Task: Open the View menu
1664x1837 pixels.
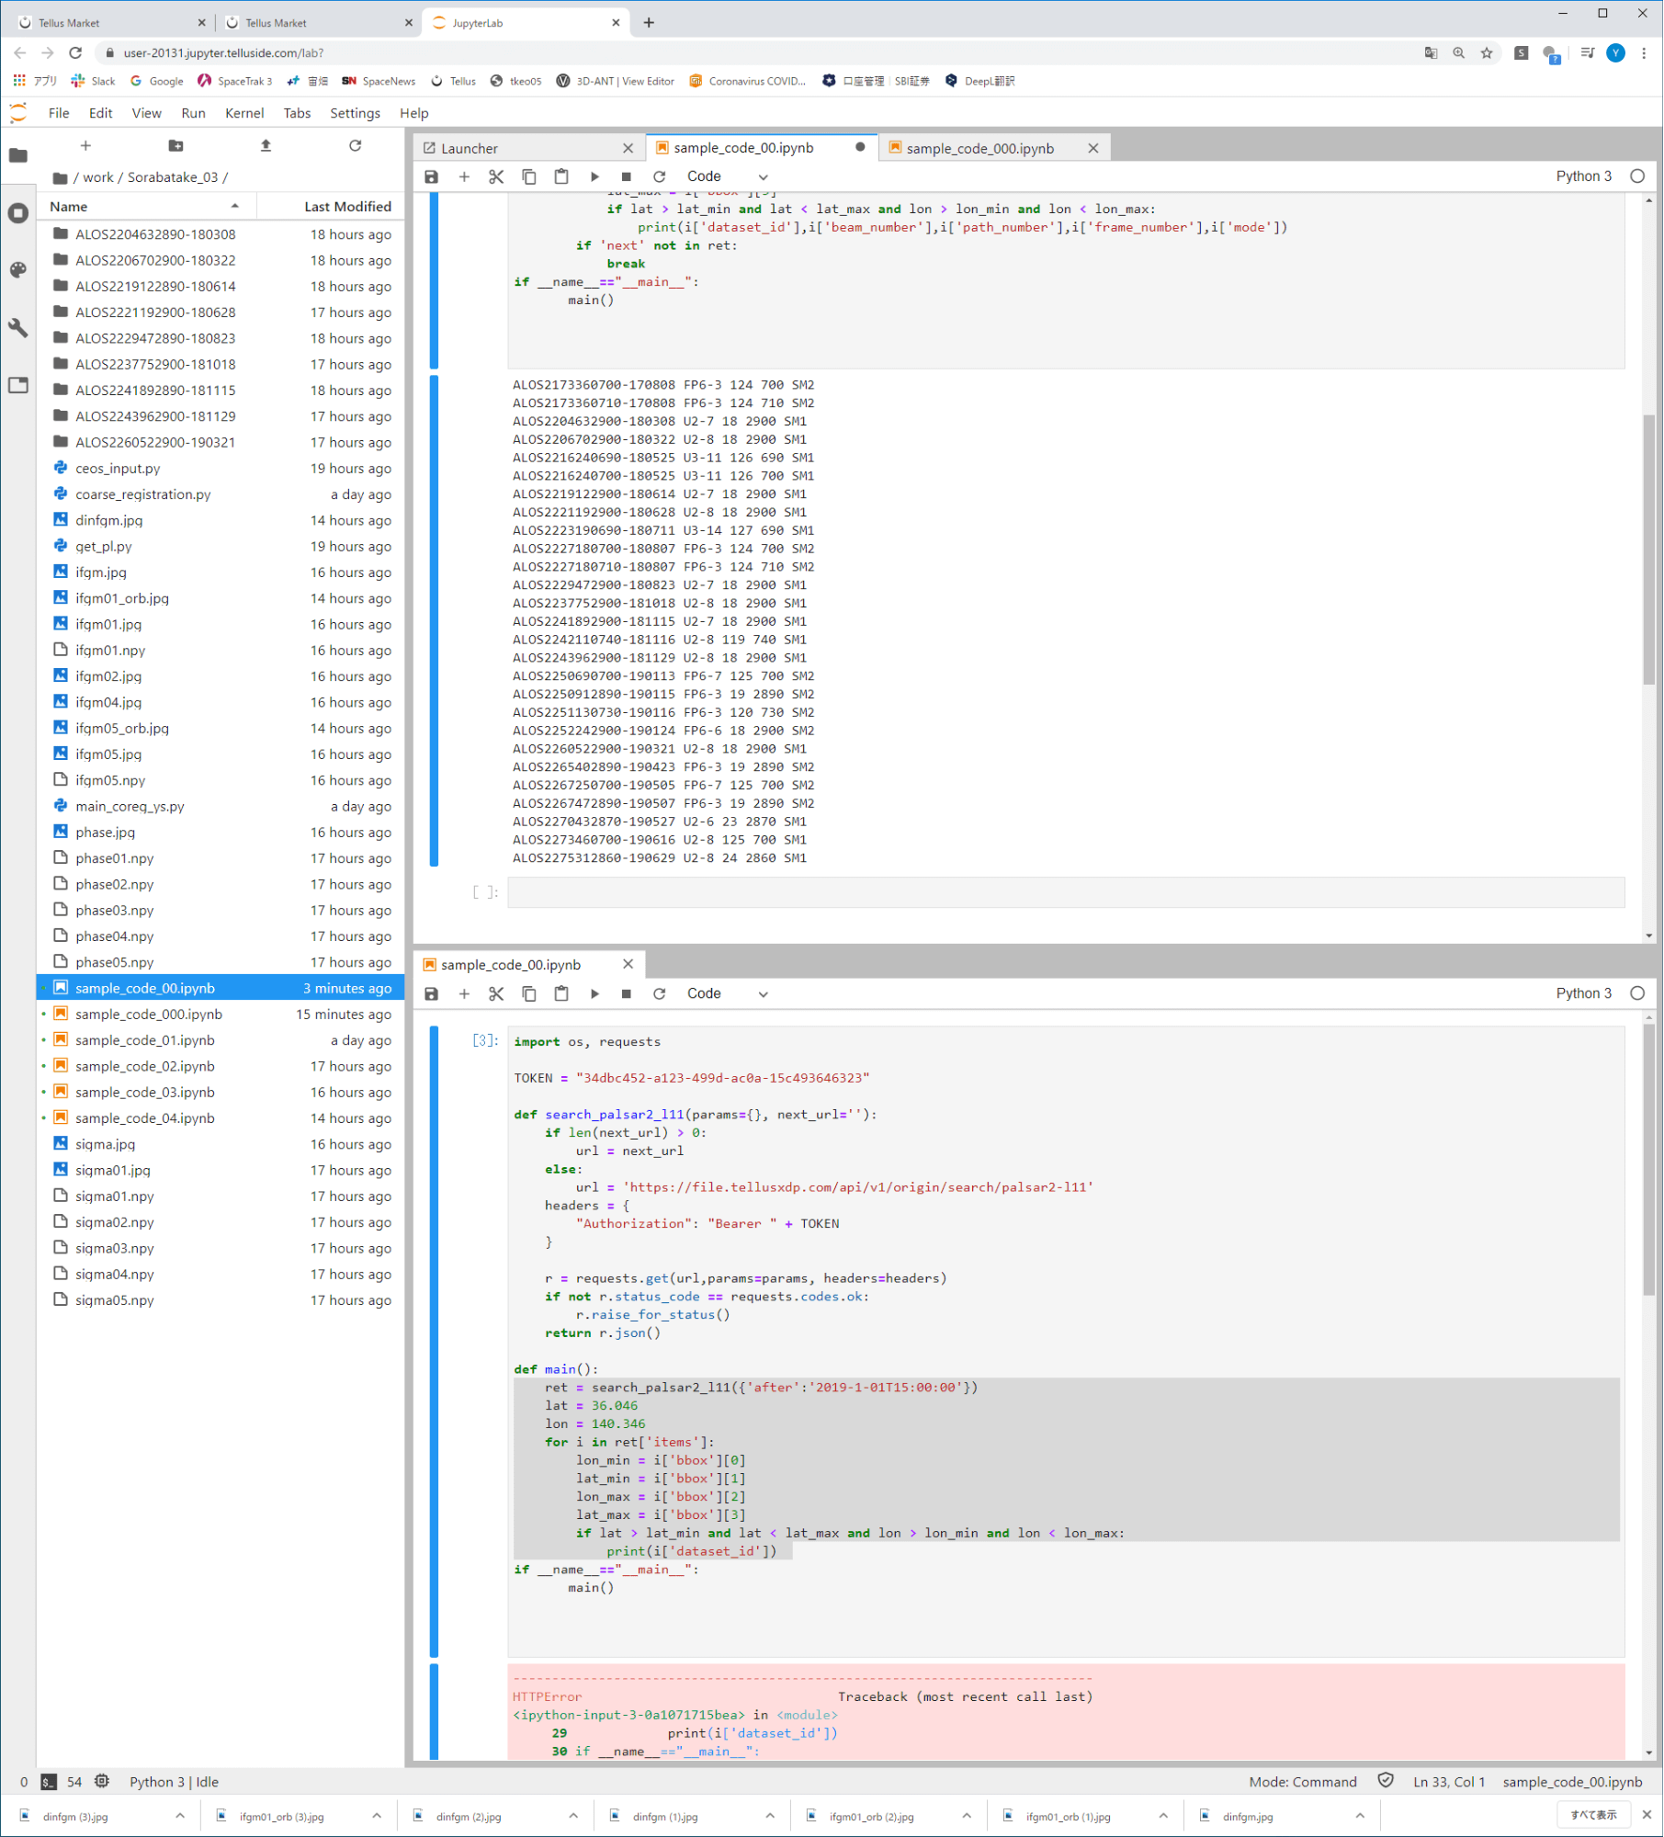Action: pyautogui.click(x=146, y=113)
